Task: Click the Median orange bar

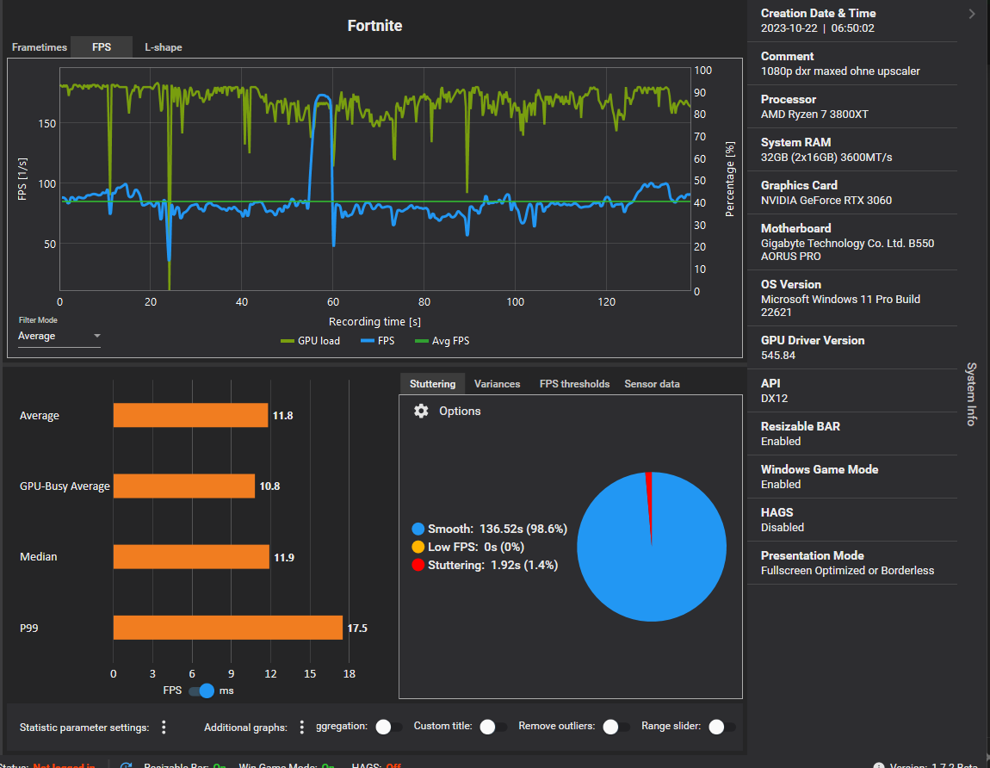Action: [191, 556]
